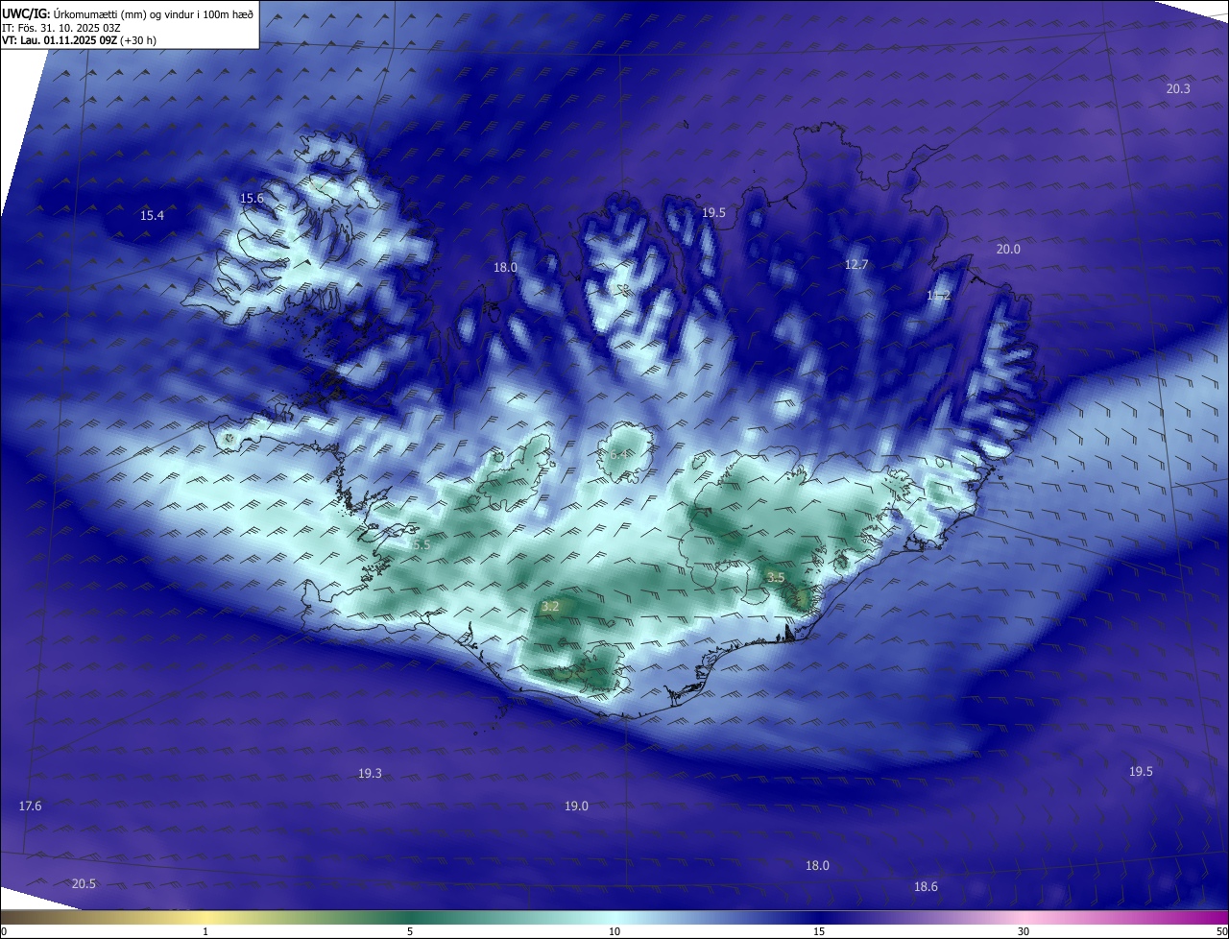
Task: Click the '15' label on colour scale
Action: click(819, 931)
